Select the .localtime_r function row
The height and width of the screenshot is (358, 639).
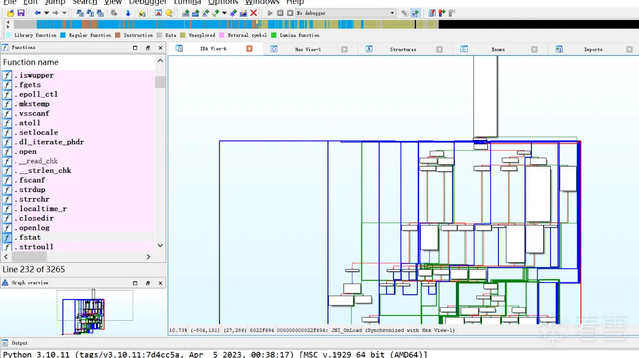pyautogui.click(x=78, y=209)
